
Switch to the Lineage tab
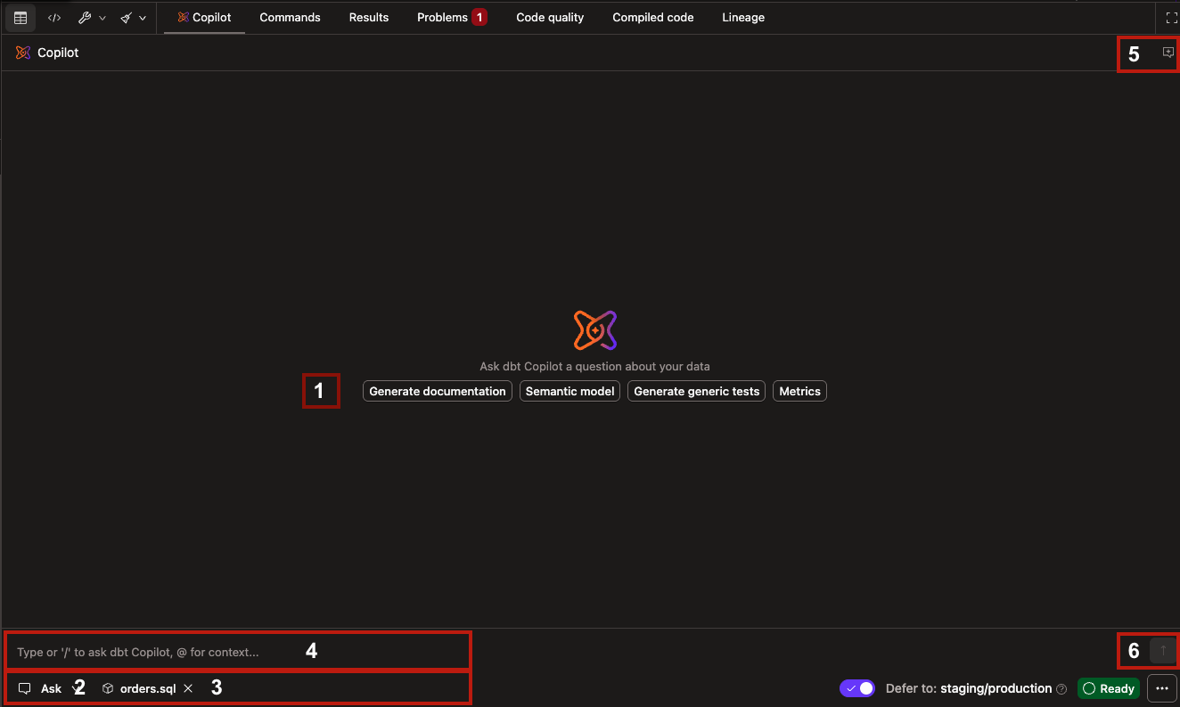[743, 17]
